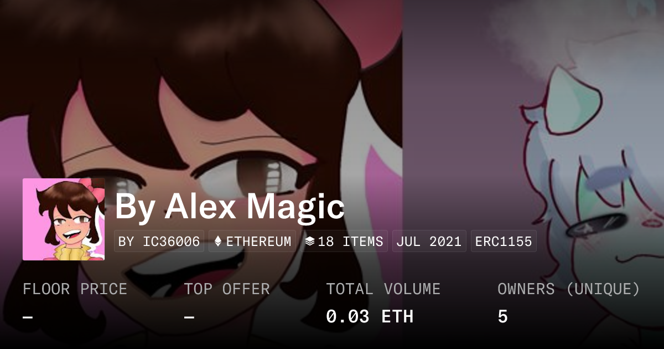Click the stacked layers items icon

tap(310, 242)
